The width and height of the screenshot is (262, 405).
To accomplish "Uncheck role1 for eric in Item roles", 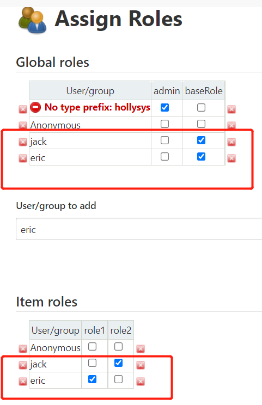I will coord(92,379).
